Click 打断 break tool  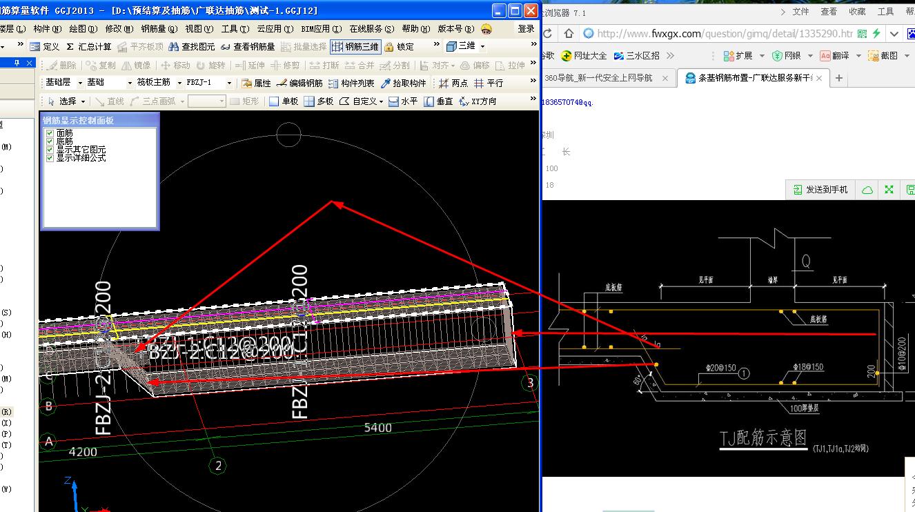[x=324, y=65]
